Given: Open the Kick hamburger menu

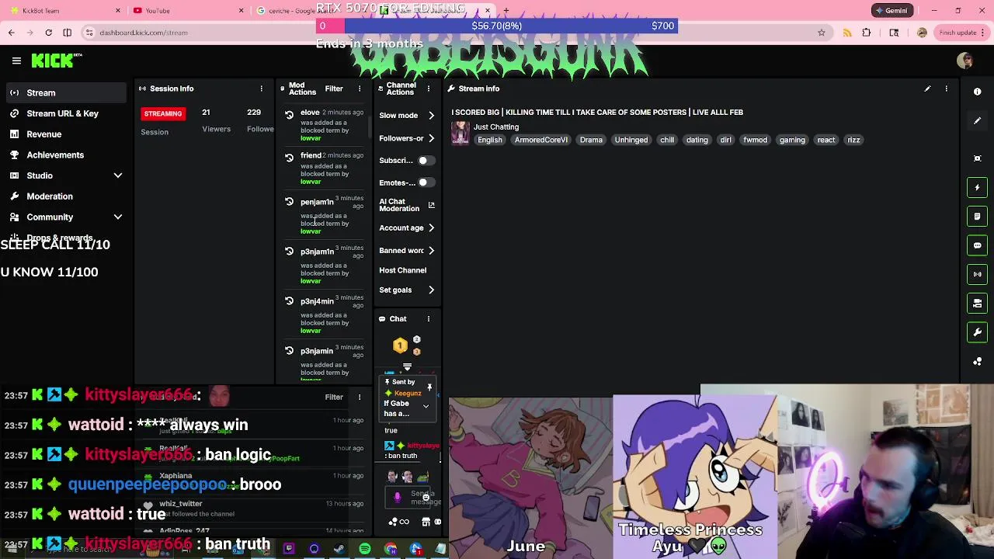Looking at the screenshot, I should pyautogui.click(x=16, y=61).
